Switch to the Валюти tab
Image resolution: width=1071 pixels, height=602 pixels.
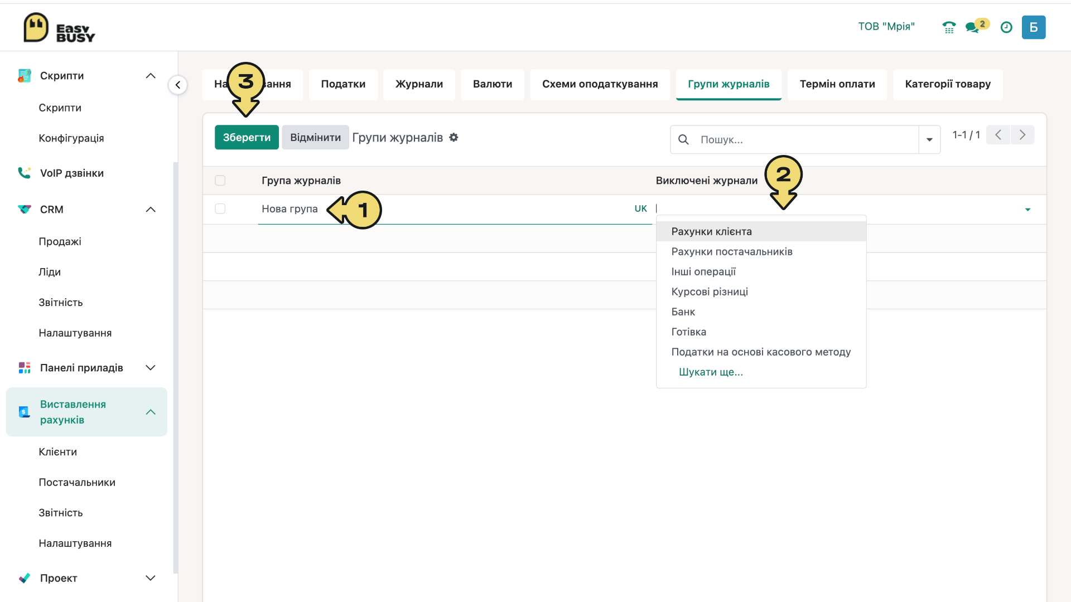(493, 85)
